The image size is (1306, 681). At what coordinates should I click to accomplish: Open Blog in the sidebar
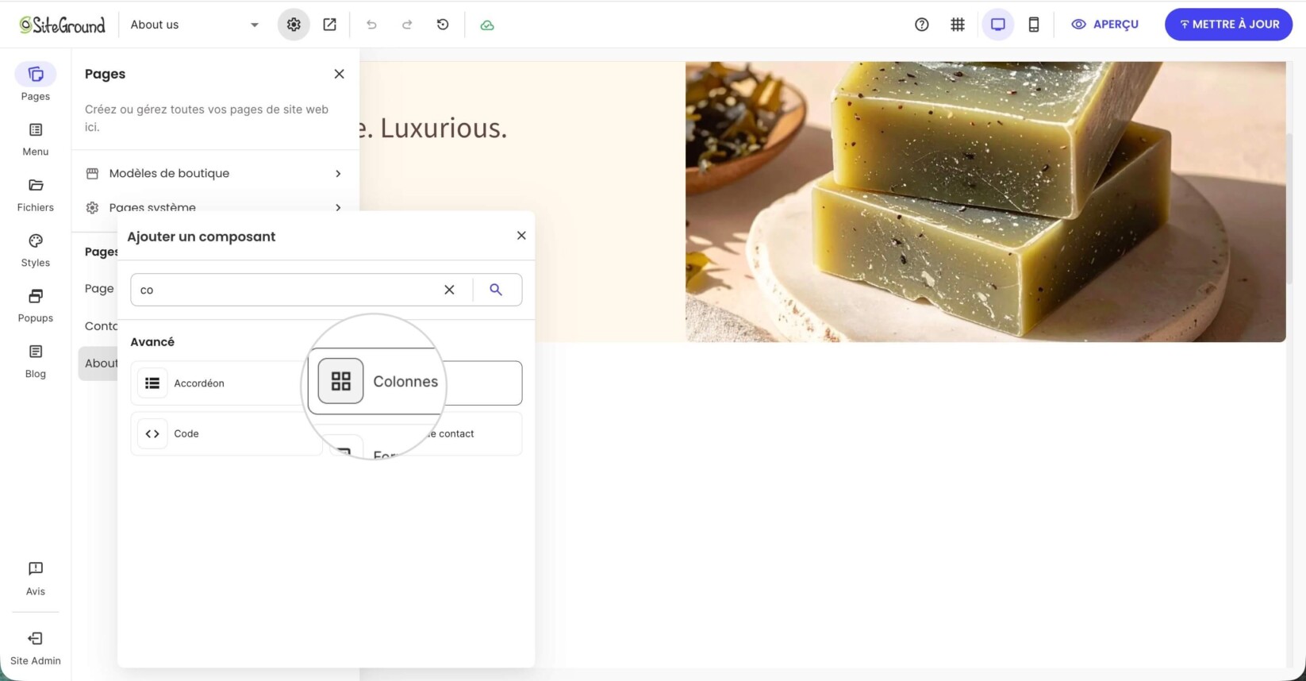point(36,361)
